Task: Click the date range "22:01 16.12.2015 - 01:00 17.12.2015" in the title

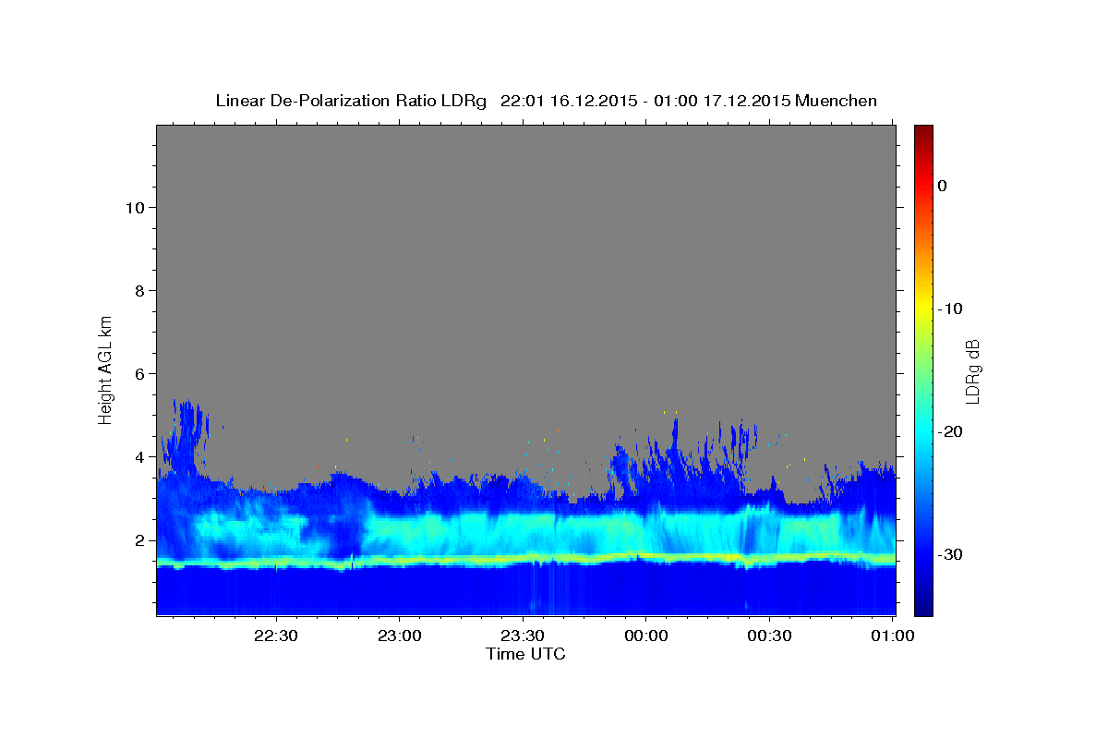Action: tap(644, 101)
